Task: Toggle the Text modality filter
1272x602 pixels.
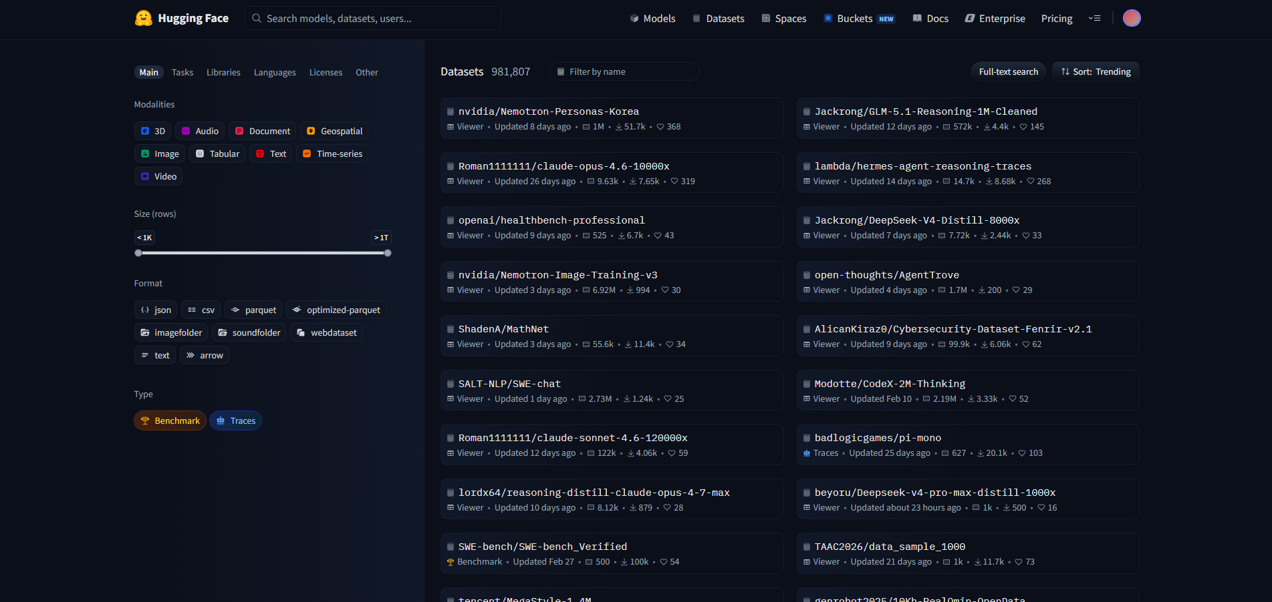Action: pos(271,154)
